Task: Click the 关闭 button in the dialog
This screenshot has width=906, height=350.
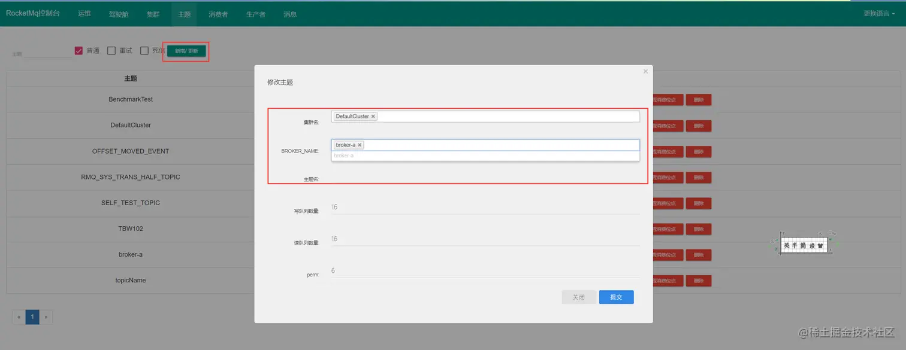Action: tap(578, 297)
